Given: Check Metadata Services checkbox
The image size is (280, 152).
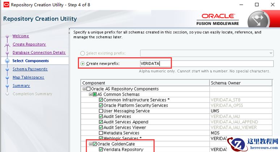Looking at the screenshot, I should click(101, 133).
